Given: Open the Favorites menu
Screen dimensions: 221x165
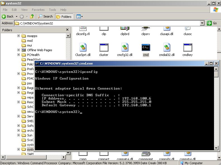Looking at the screenshot, I should 38,10.
